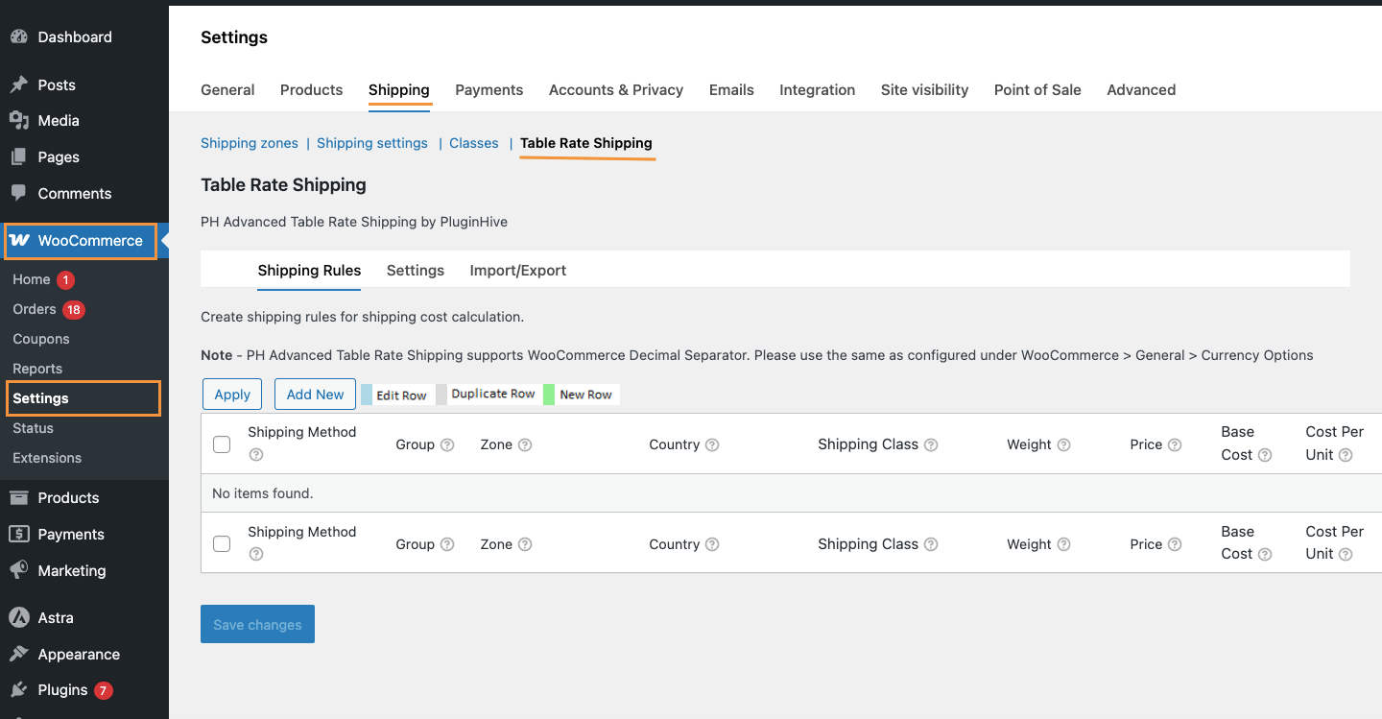Viewport: 1382px width, 719px height.
Task: Click help icon beside top Shipping Class header
Action: (931, 445)
